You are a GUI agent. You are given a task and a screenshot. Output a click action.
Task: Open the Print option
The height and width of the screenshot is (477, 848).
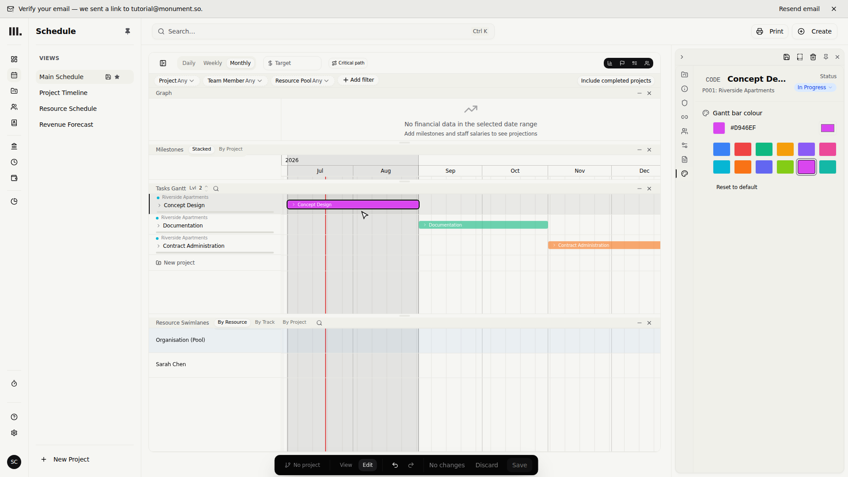tap(770, 31)
